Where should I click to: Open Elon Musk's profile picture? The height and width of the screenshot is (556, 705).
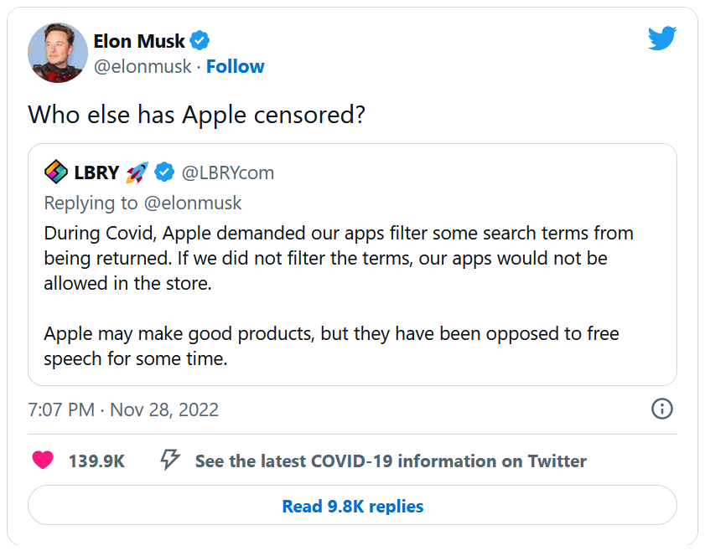tap(56, 54)
